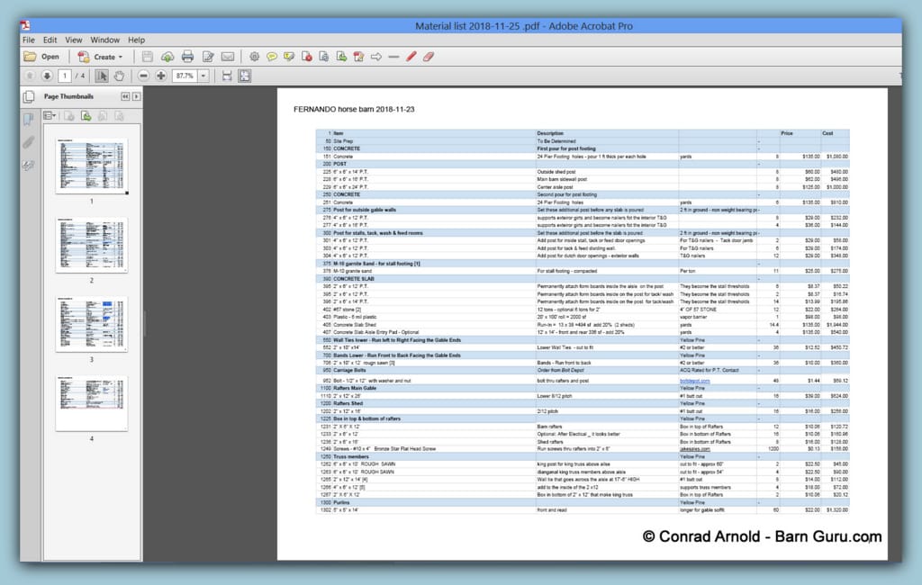Screen dimensions: 922x585
Task: Open the thumbnails panel options dropdown
Action: (x=50, y=115)
